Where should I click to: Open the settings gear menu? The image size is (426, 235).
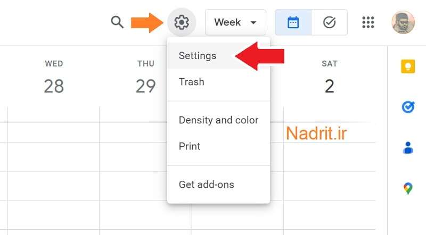pos(182,22)
